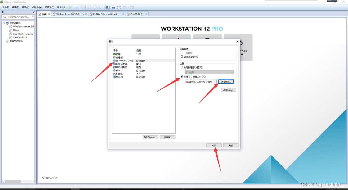348x190 pixels.
Task: Toggle the 启动时连接(O) checkbox
Action: click(182, 57)
